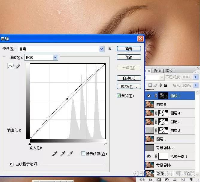Viewport: 200px width, 182px height.
Task: Open the 选项 Options button
Action: click(129, 86)
